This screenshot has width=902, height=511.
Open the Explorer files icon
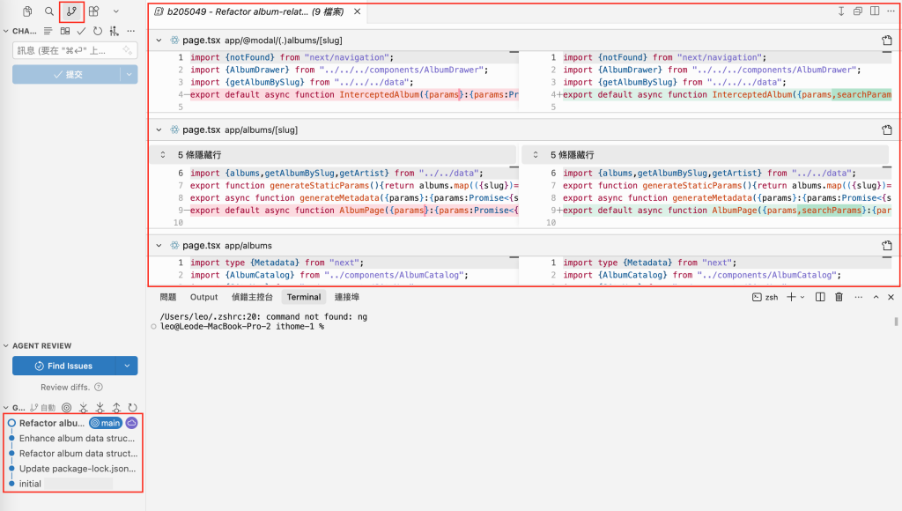point(27,11)
